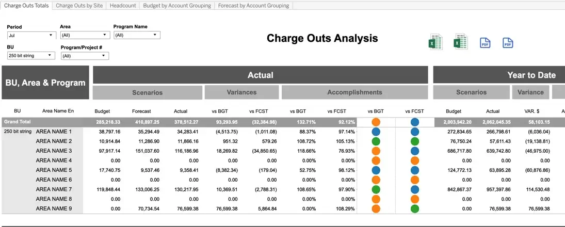This screenshot has height=227, width=565.
Task: Expand the Program/Project # dropdown
Action: 85,56
